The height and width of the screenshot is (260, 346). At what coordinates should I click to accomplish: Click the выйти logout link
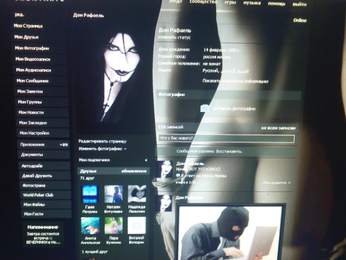(299, 3)
